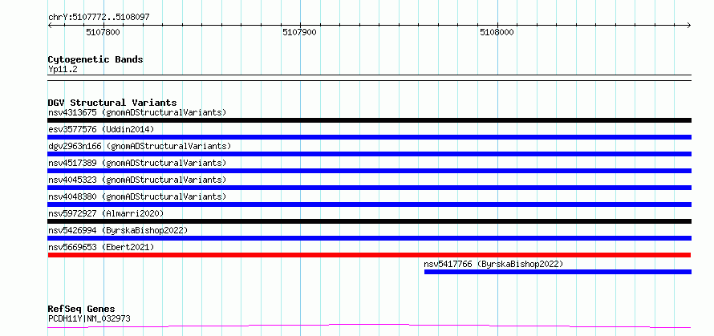Click the DGV Structural Variants track heading
The width and height of the screenshot is (714, 336).
click(112, 103)
